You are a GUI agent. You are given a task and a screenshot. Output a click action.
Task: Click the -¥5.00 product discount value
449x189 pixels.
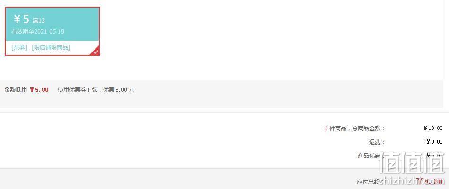point(433,155)
